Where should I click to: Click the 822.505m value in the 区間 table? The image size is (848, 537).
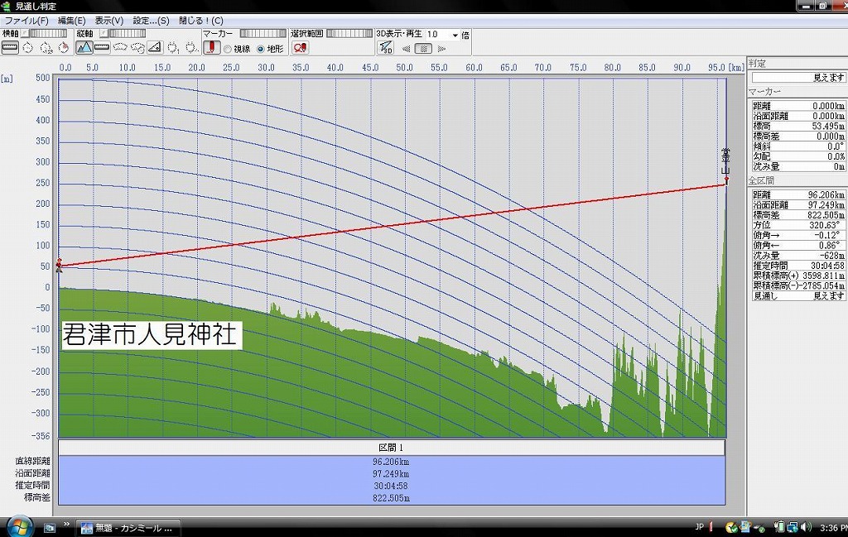coord(391,498)
